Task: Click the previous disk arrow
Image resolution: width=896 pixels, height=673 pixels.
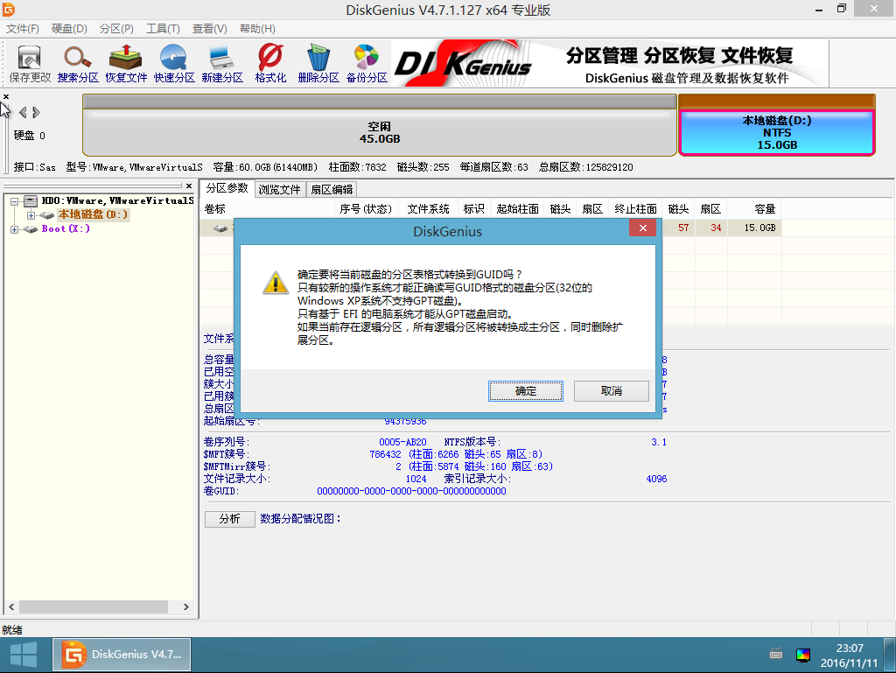Action: click(23, 113)
